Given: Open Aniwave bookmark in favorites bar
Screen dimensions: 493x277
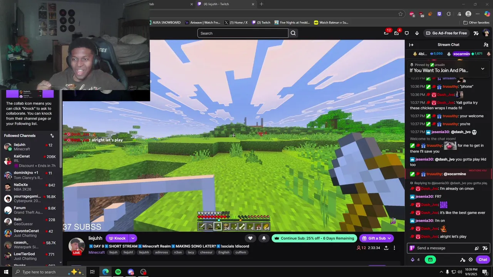Looking at the screenshot, I should 203,22.
